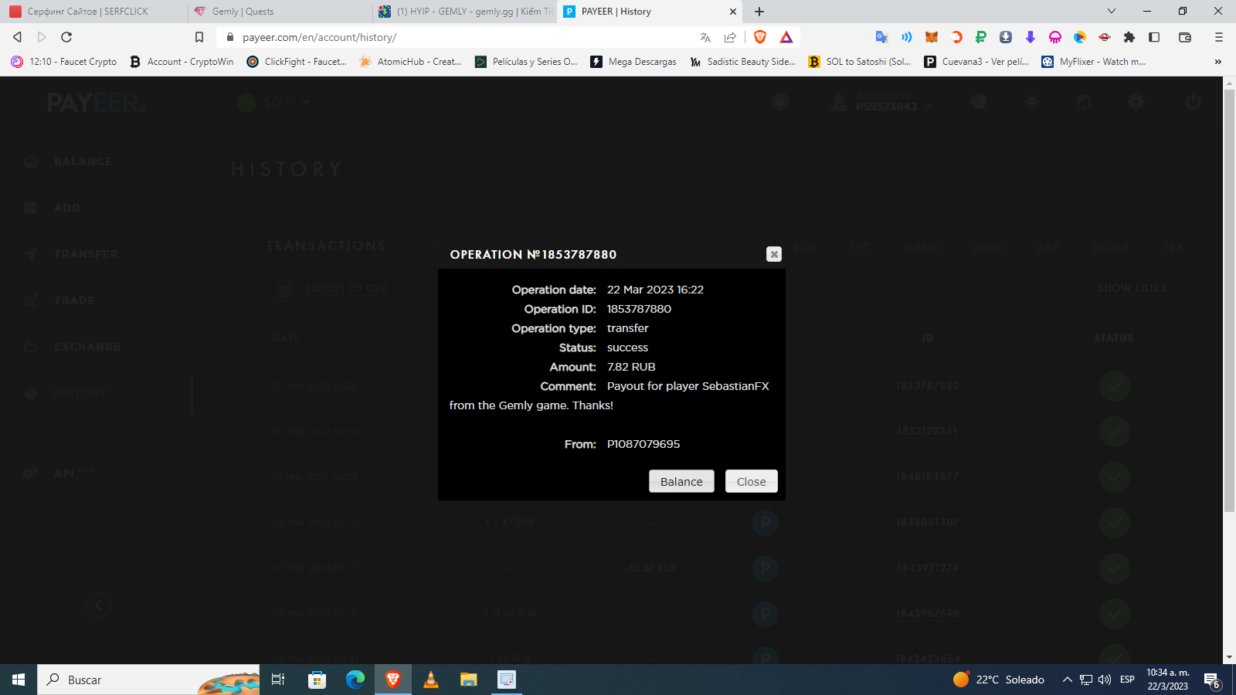This screenshot has height=695, width=1236.
Task: Open the AtomicHub bookmark
Action: [410, 62]
